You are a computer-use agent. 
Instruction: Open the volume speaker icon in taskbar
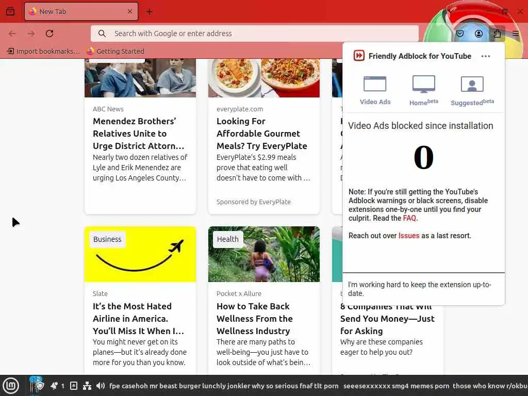(x=101, y=386)
